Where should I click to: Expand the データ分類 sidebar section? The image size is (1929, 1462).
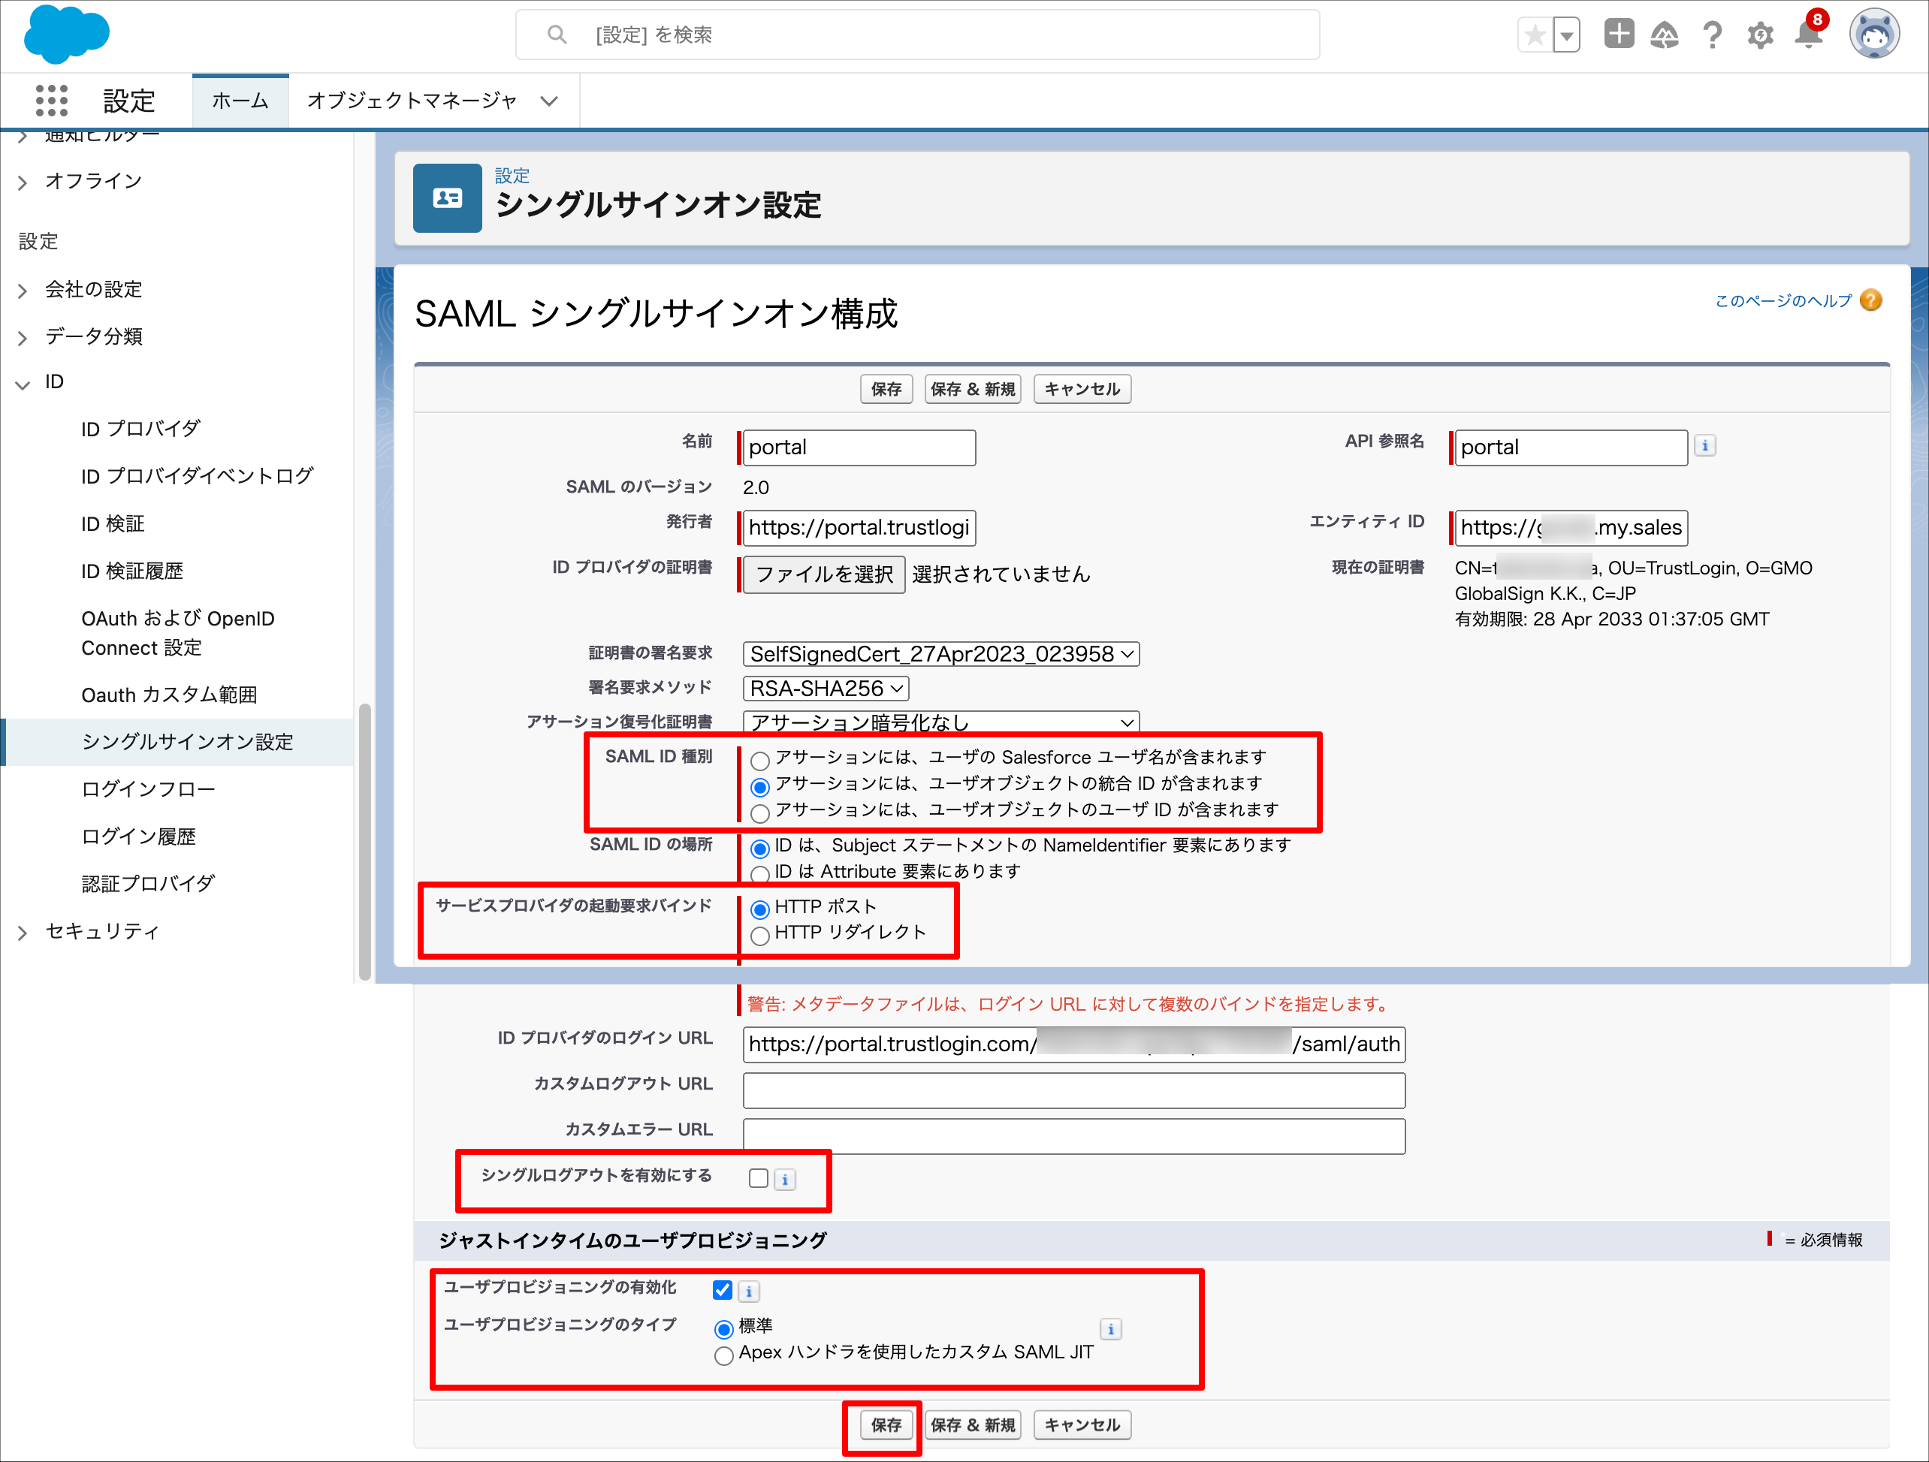pos(23,337)
